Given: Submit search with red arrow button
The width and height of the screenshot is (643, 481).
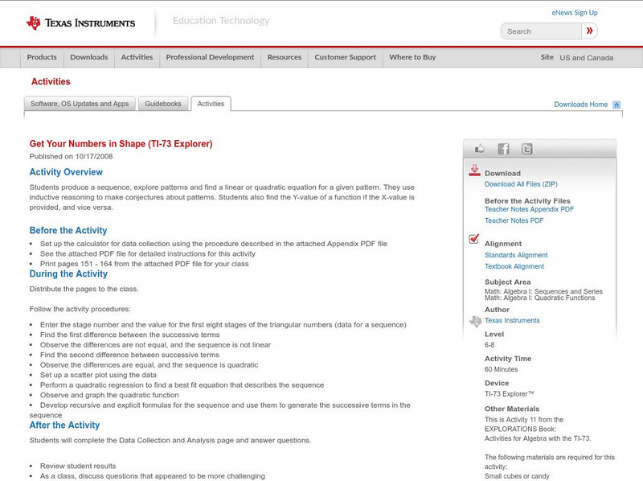Looking at the screenshot, I should pos(589,31).
